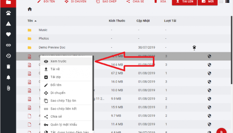Choose Quản lý mật khẩu from context menu

[66, 125]
